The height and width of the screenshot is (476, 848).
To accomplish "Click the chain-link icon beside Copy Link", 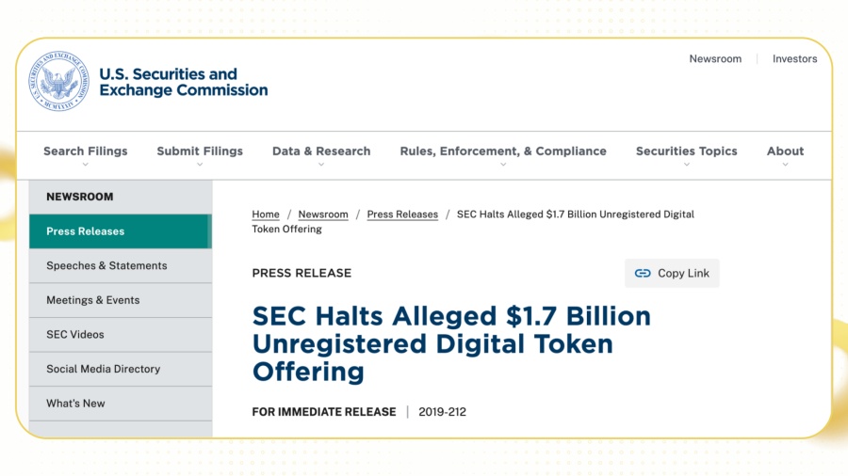I will (x=643, y=273).
